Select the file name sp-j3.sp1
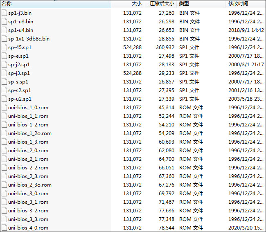The height and width of the screenshot is (232, 266). click(19, 73)
